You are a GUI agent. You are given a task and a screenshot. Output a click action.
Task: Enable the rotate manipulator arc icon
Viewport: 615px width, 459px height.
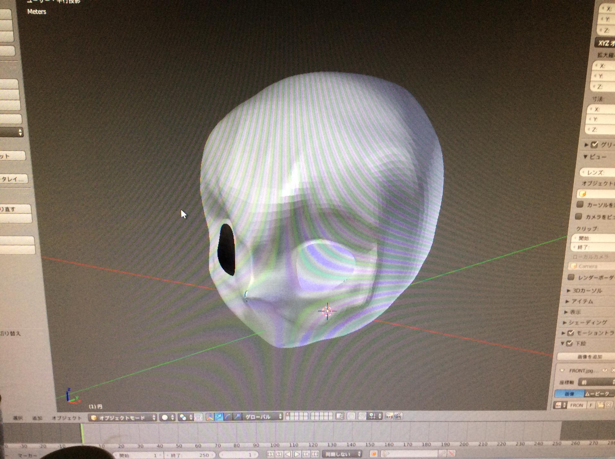228,417
